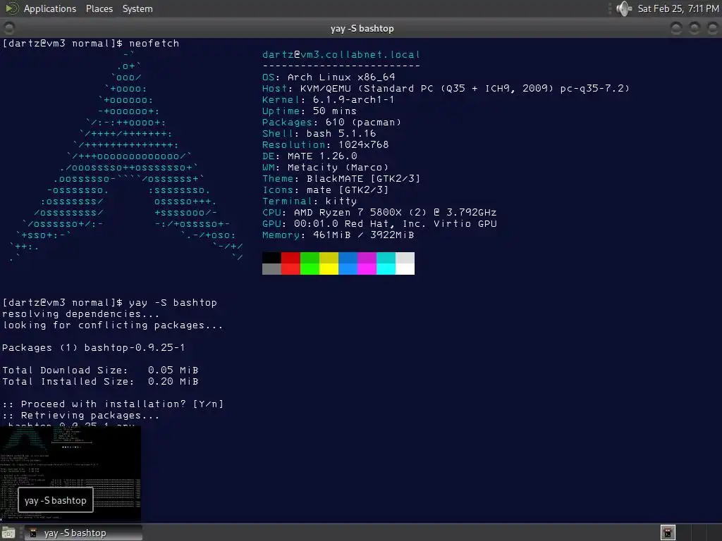The height and width of the screenshot is (541, 722).
Task: Click the 'OS: Arch Linux x86_64' line
Action: coord(329,77)
